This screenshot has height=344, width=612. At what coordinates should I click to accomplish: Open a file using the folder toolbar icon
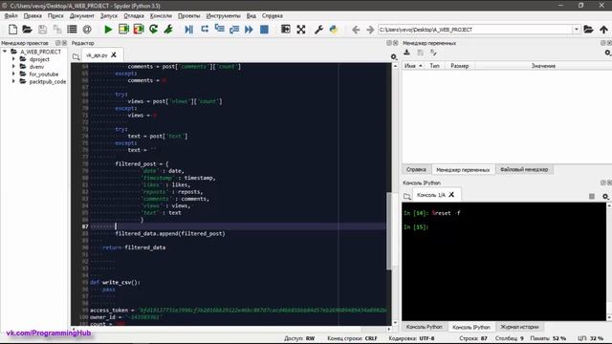tap(27, 30)
